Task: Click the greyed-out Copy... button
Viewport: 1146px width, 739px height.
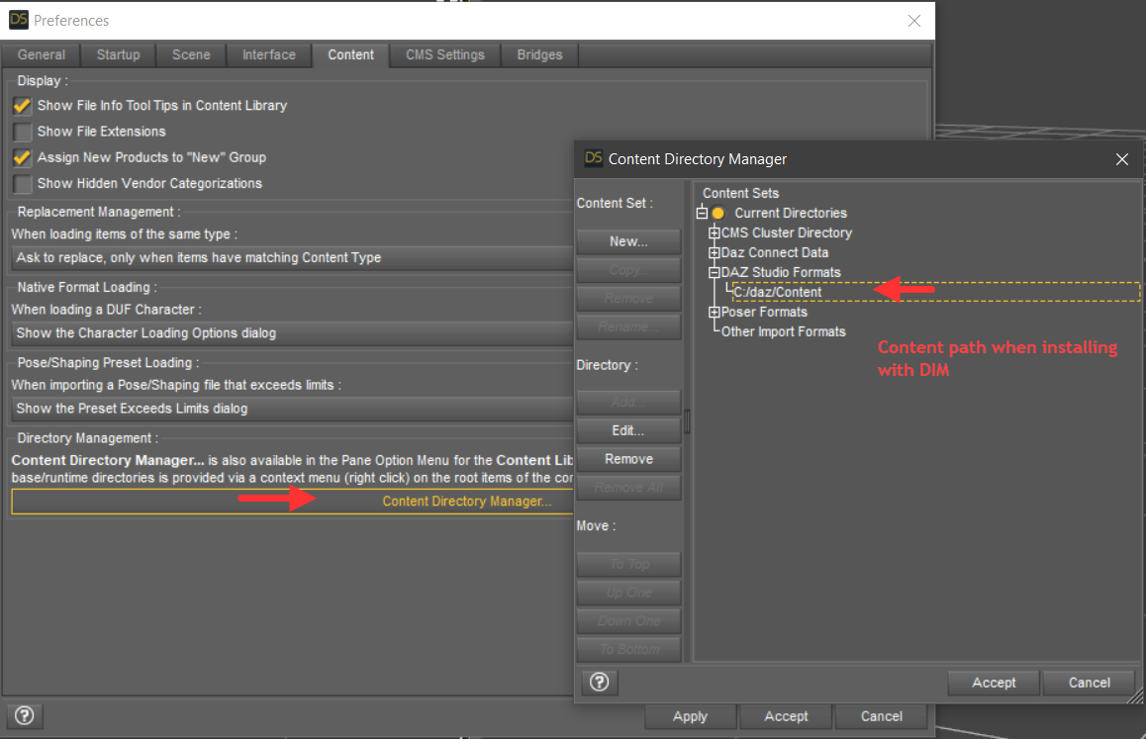Action: coord(628,270)
